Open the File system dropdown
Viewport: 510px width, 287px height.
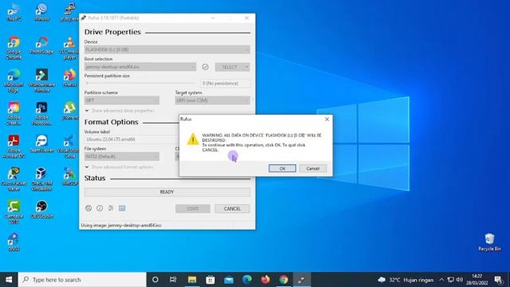(x=122, y=156)
